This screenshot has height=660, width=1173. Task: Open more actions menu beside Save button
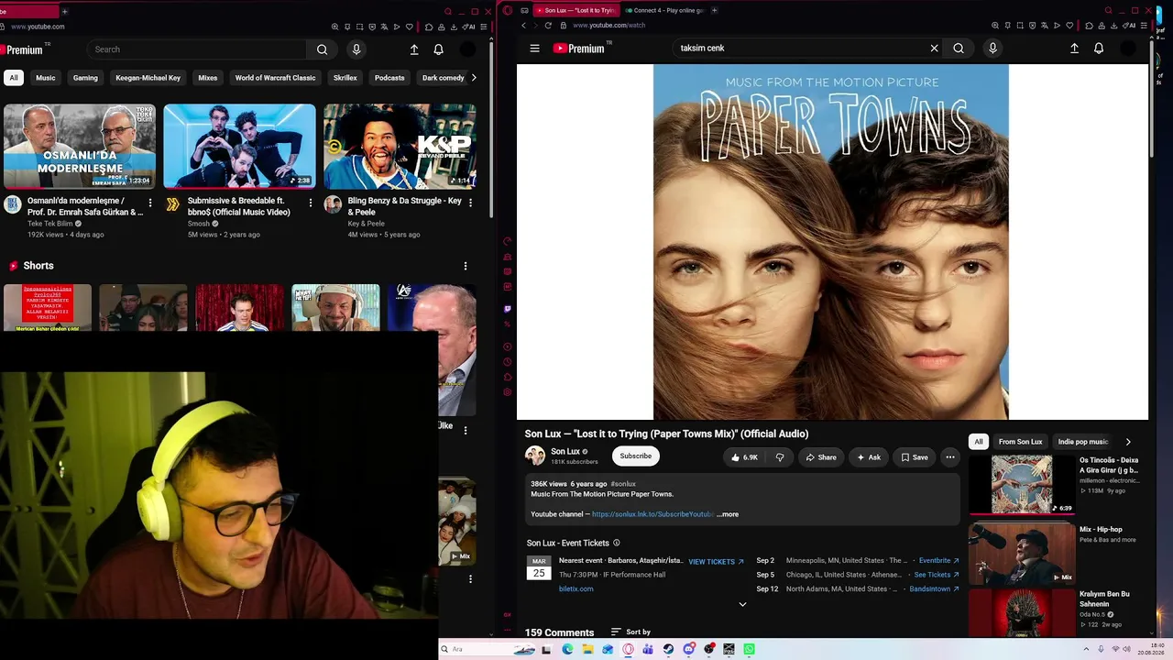(950, 457)
